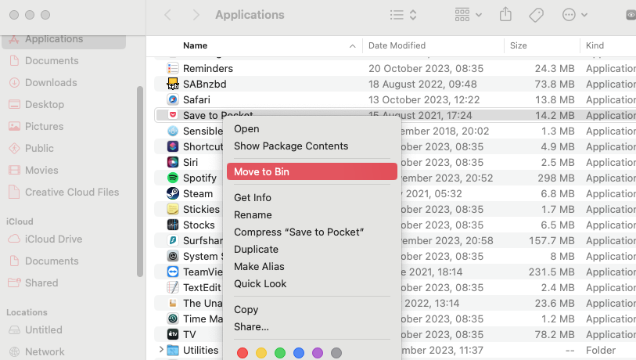Choose Copy in the context menu

[311, 310]
